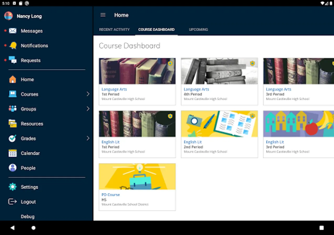The image size is (334, 235).
Task: Open Language Arts 4th Period link
Action: (x=196, y=89)
